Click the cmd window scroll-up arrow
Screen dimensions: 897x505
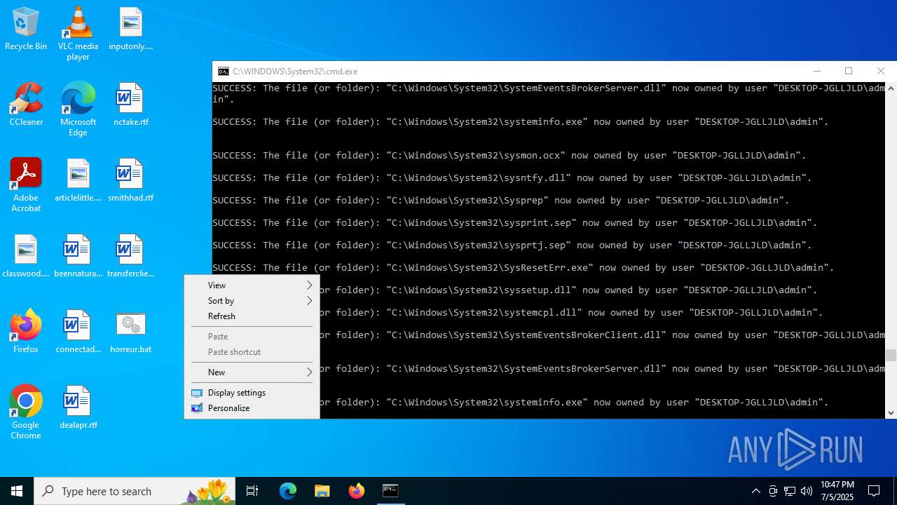[891, 88]
